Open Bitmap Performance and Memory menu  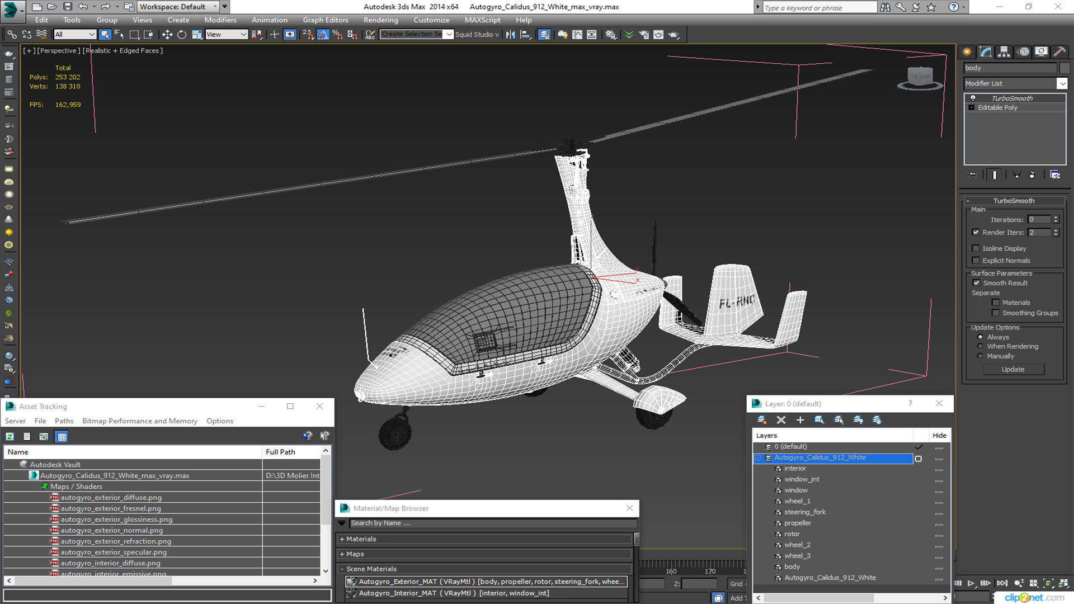pos(140,421)
